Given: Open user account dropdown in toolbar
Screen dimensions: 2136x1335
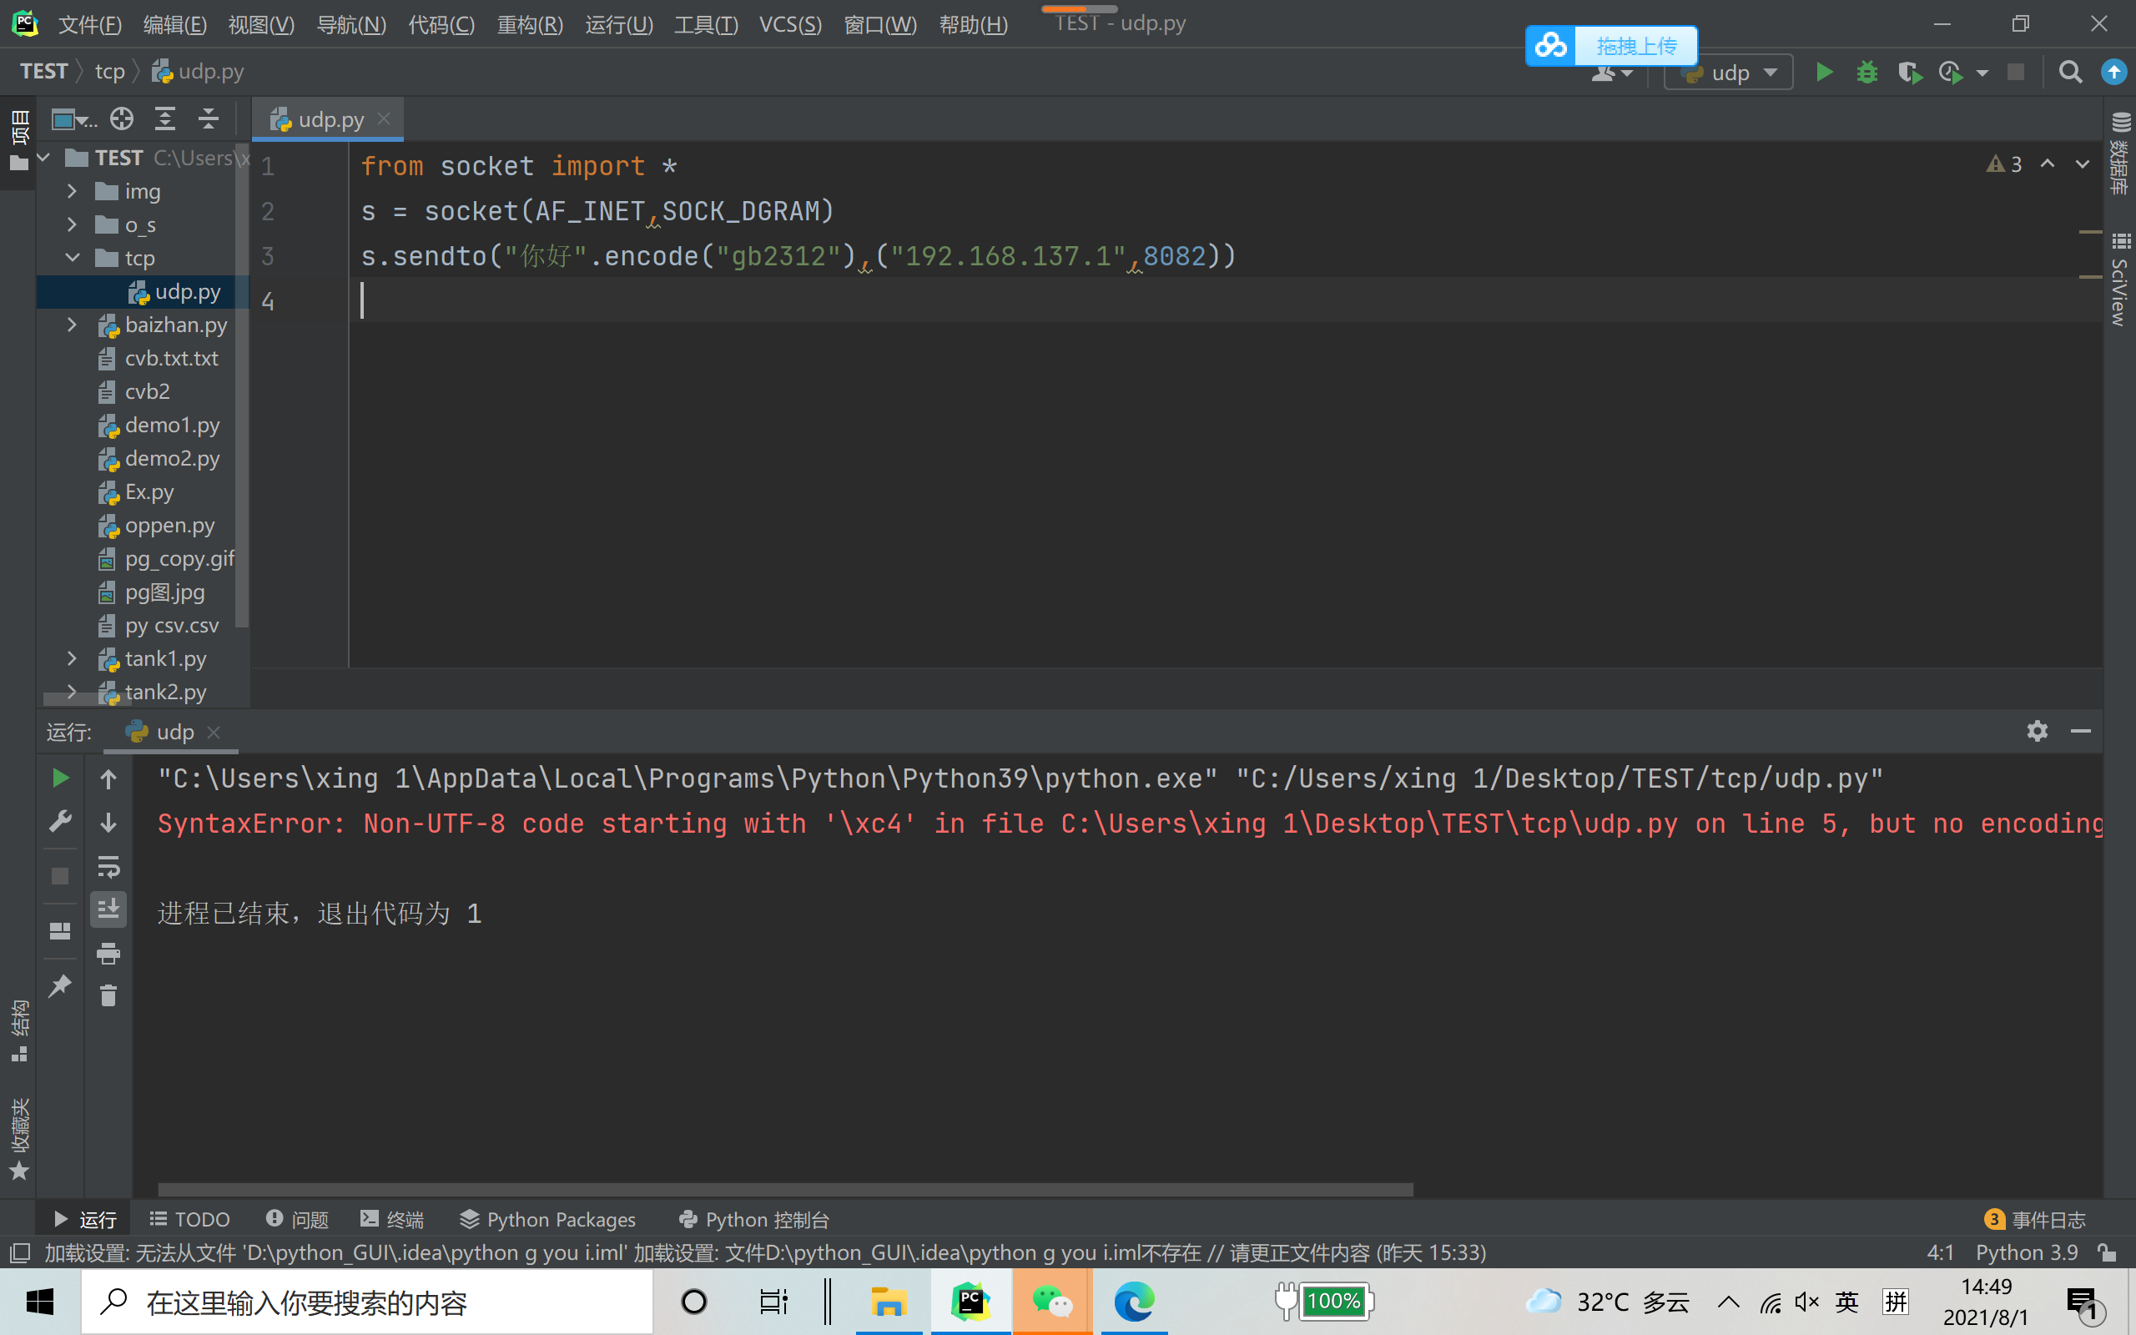Looking at the screenshot, I should [1612, 74].
